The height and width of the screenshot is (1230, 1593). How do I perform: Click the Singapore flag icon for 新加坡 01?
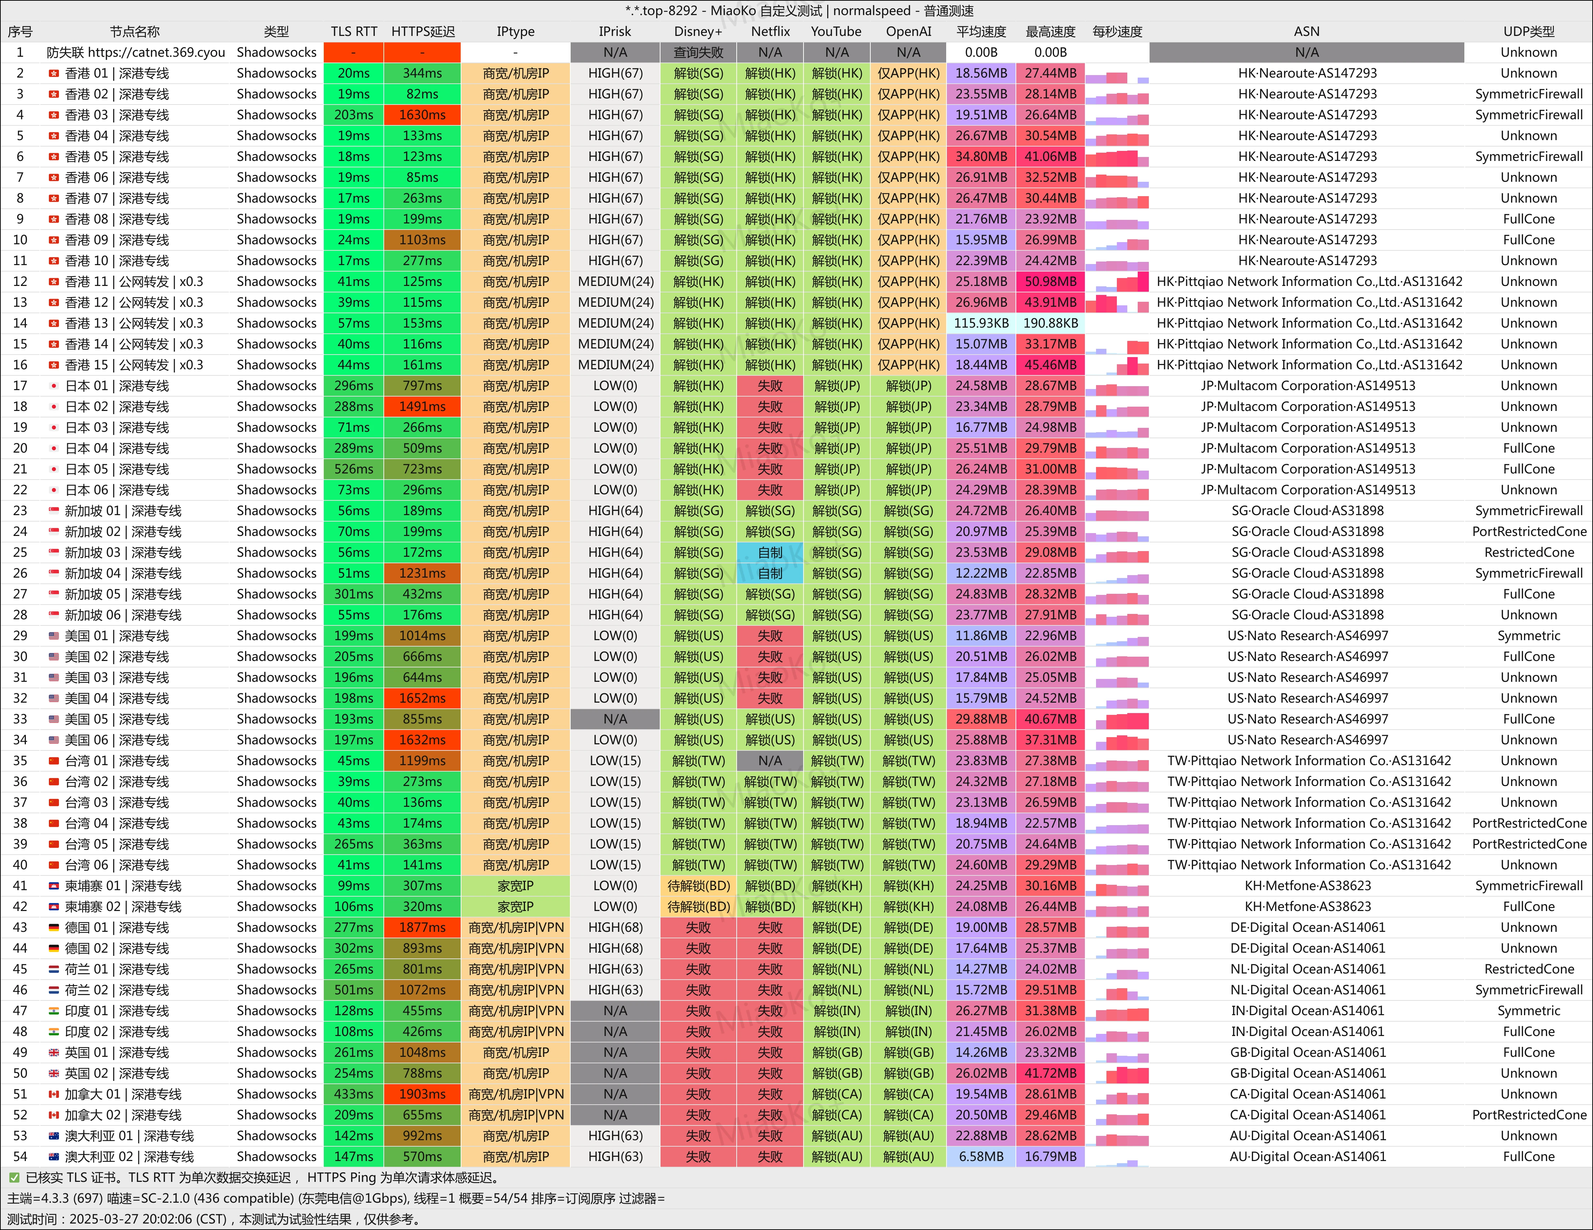click(53, 511)
